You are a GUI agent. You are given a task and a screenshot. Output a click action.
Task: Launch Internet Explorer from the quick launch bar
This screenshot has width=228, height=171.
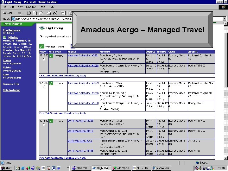tap(23, 168)
